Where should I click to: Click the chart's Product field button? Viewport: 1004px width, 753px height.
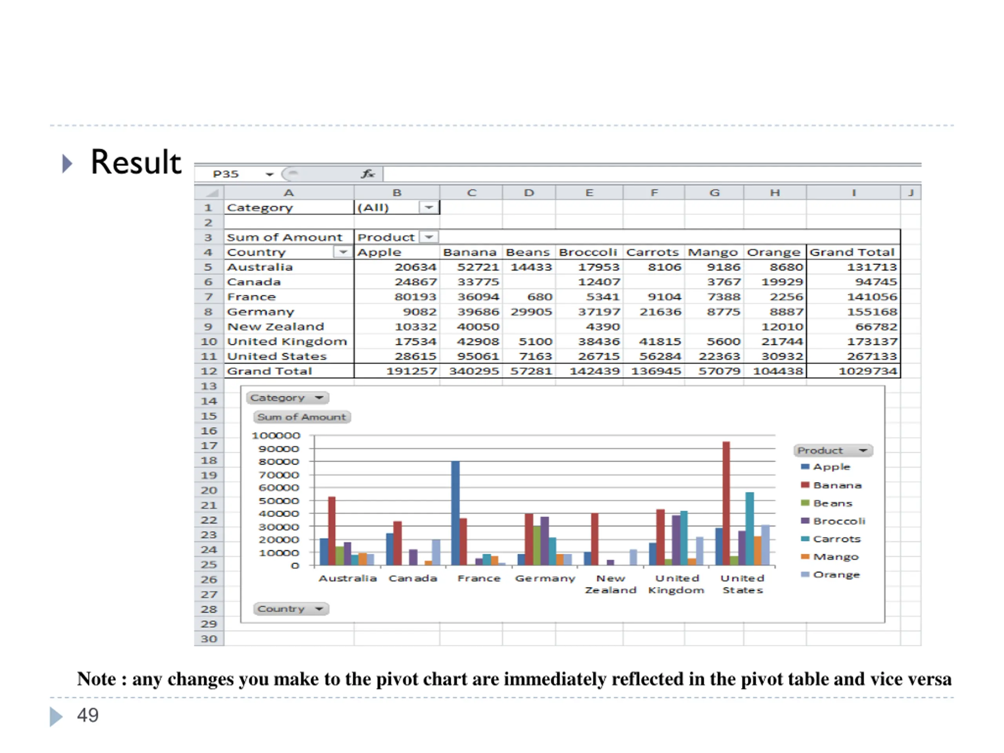tap(833, 450)
